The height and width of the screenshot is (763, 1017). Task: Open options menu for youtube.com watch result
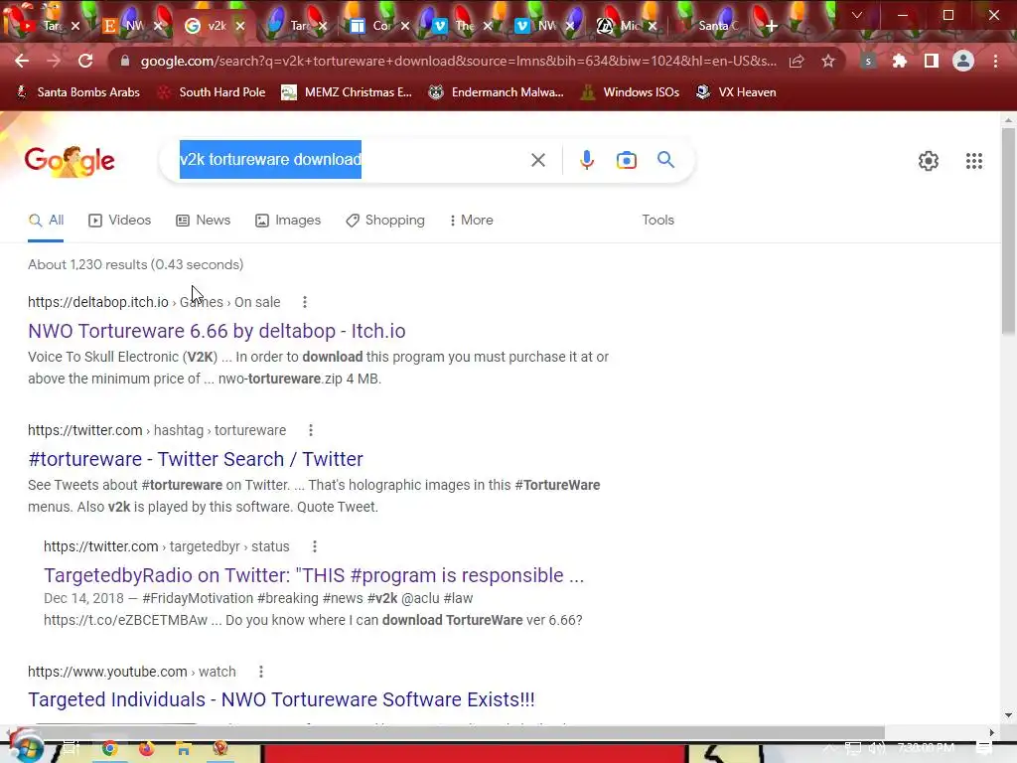pyautogui.click(x=261, y=672)
